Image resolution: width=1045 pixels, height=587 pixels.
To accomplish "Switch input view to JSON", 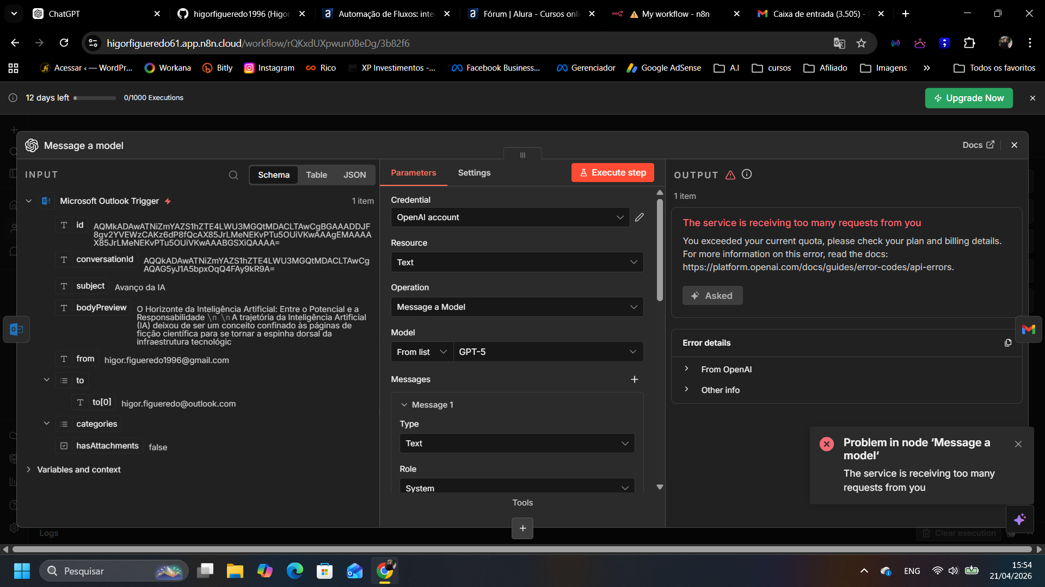I will (x=354, y=175).
